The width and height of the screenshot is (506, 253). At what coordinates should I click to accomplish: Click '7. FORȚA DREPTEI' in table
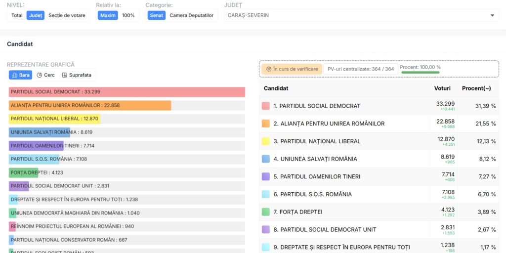[298, 212]
